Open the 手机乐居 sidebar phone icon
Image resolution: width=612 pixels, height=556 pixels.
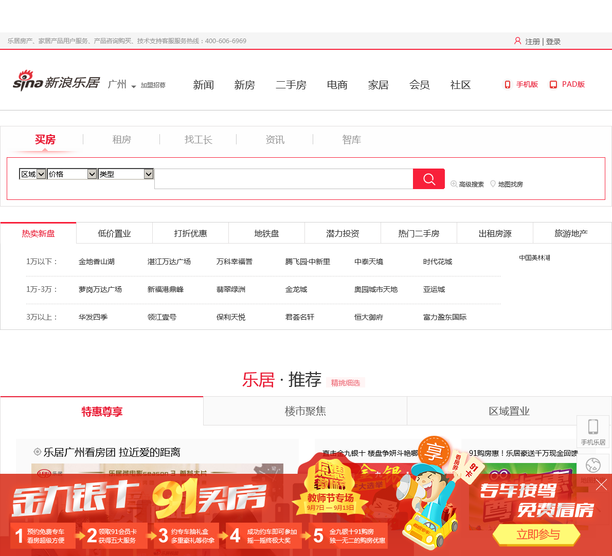593,432
